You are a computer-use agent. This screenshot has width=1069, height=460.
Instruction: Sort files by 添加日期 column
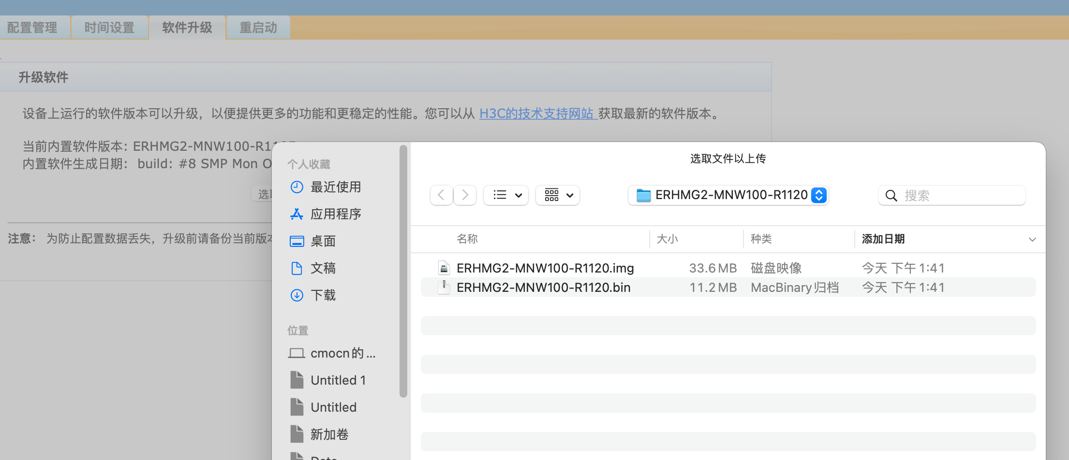click(883, 239)
